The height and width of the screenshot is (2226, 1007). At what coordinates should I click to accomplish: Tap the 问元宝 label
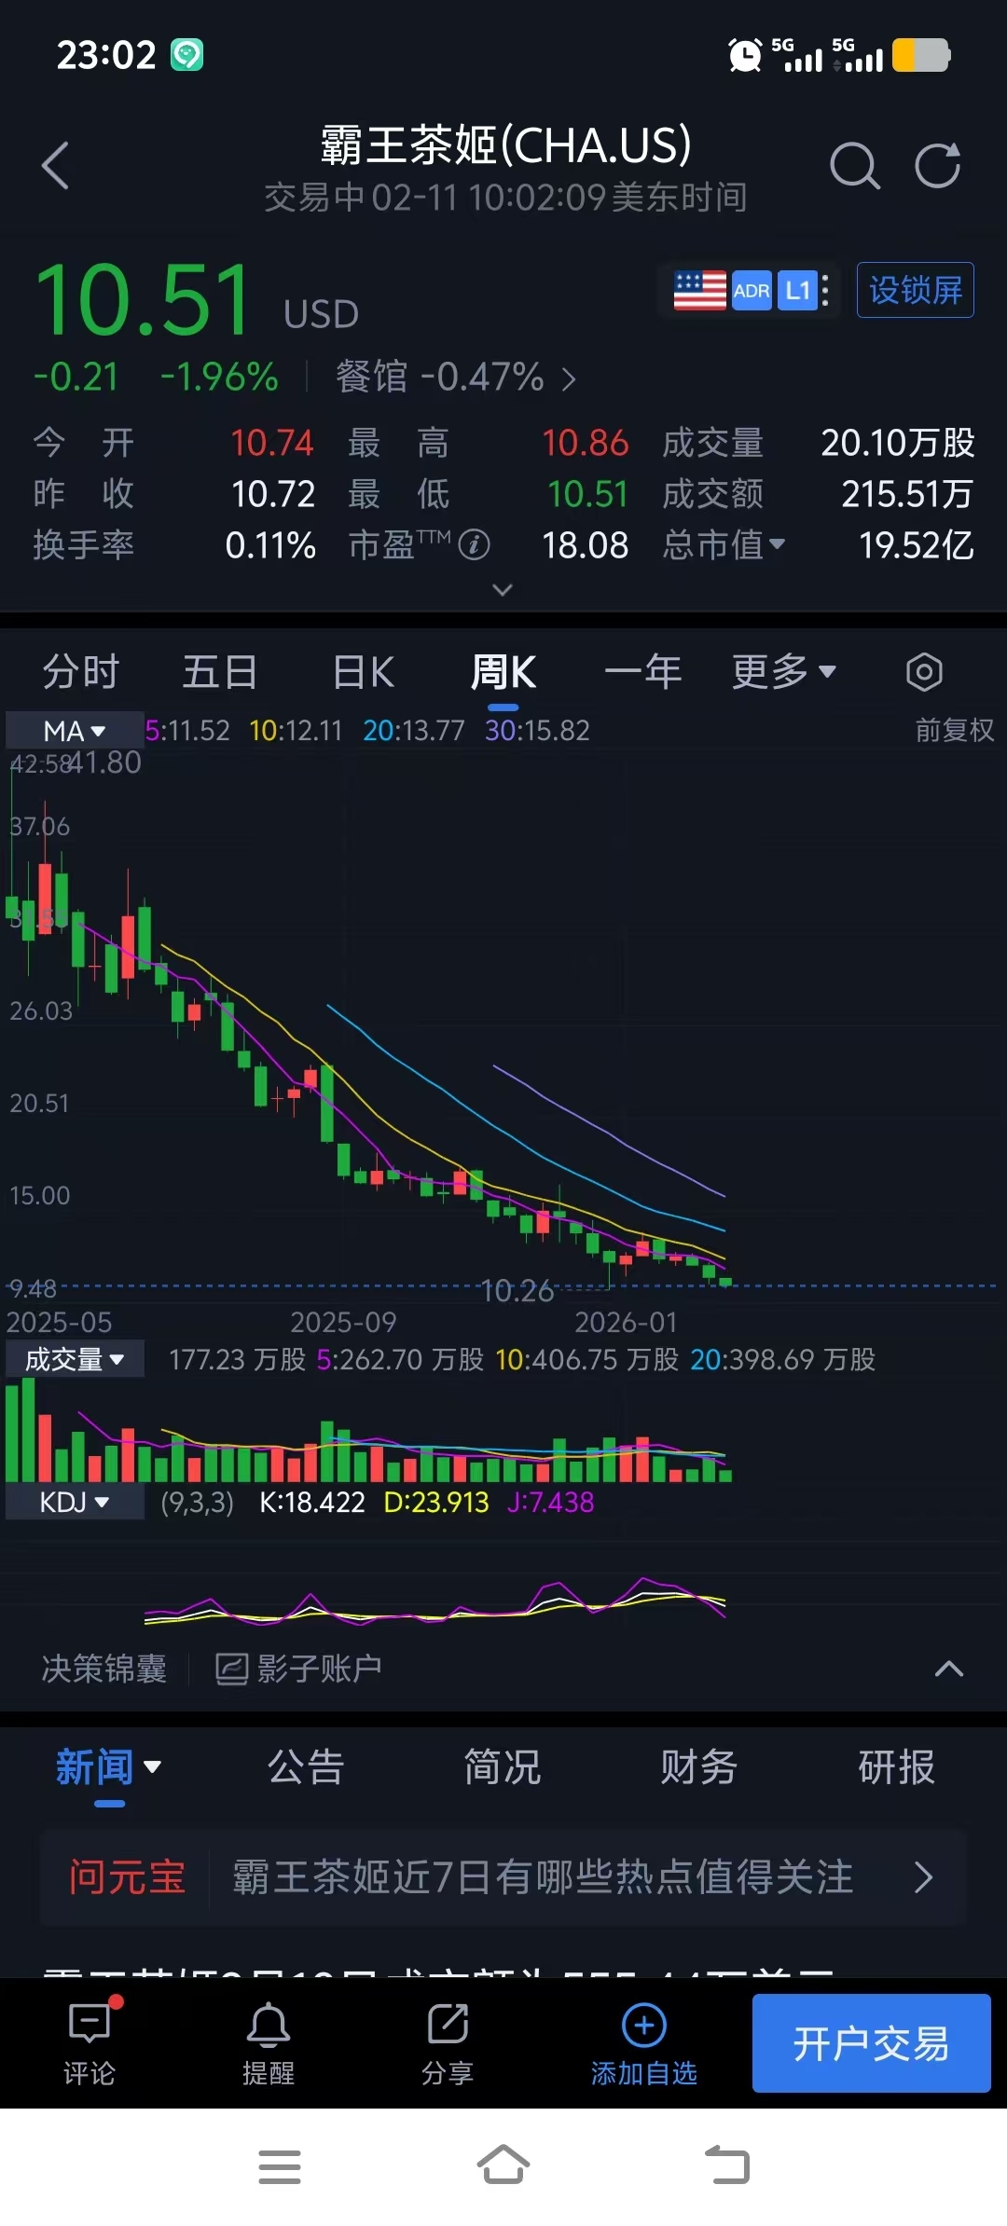pyautogui.click(x=127, y=1877)
